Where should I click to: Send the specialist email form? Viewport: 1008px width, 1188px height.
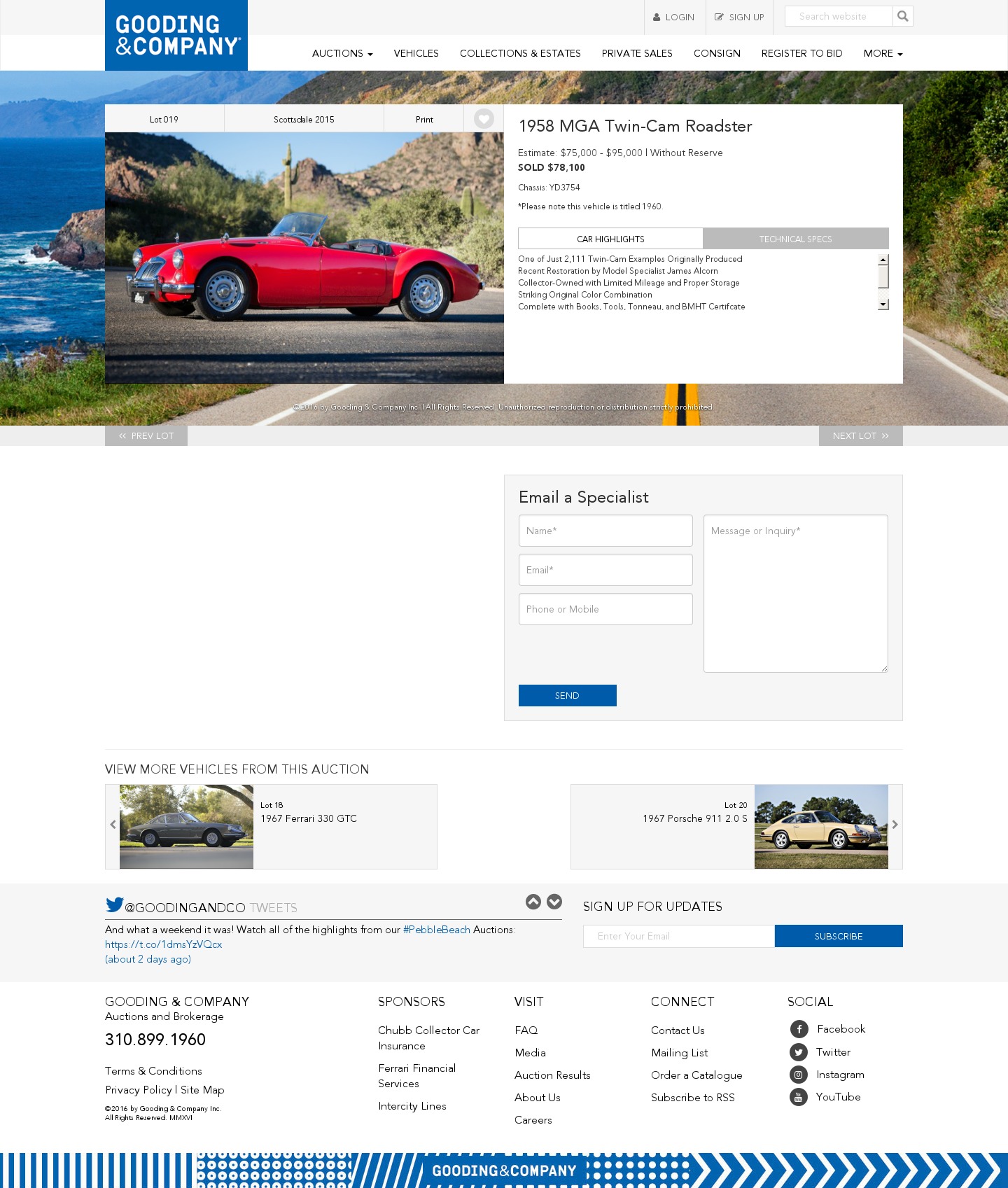(568, 695)
